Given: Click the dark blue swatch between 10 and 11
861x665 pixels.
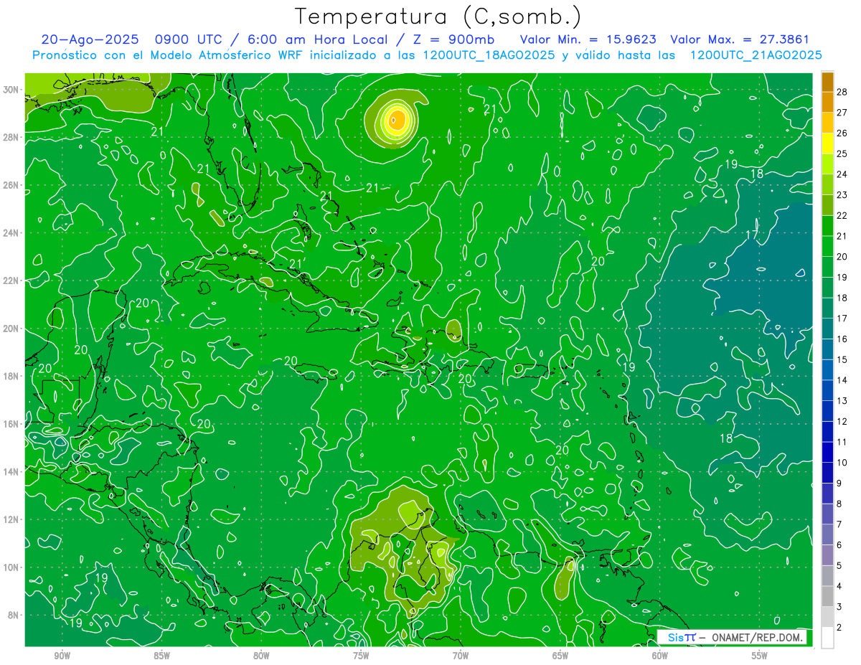Looking at the screenshot, I should [x=827, y=452].
